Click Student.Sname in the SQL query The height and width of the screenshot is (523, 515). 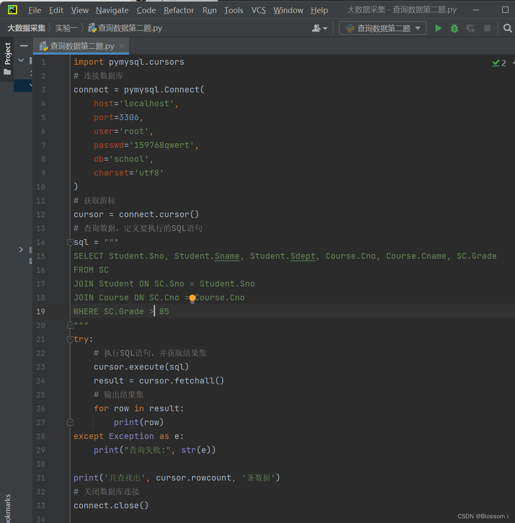coord(207,256)
